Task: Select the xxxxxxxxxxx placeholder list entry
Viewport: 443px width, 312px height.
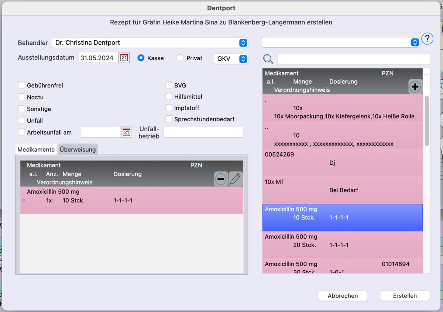Action: [x=342, y=135]
